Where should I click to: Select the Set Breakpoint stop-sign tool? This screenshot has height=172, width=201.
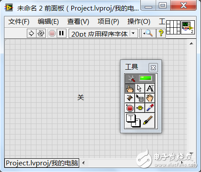[130, 108]
